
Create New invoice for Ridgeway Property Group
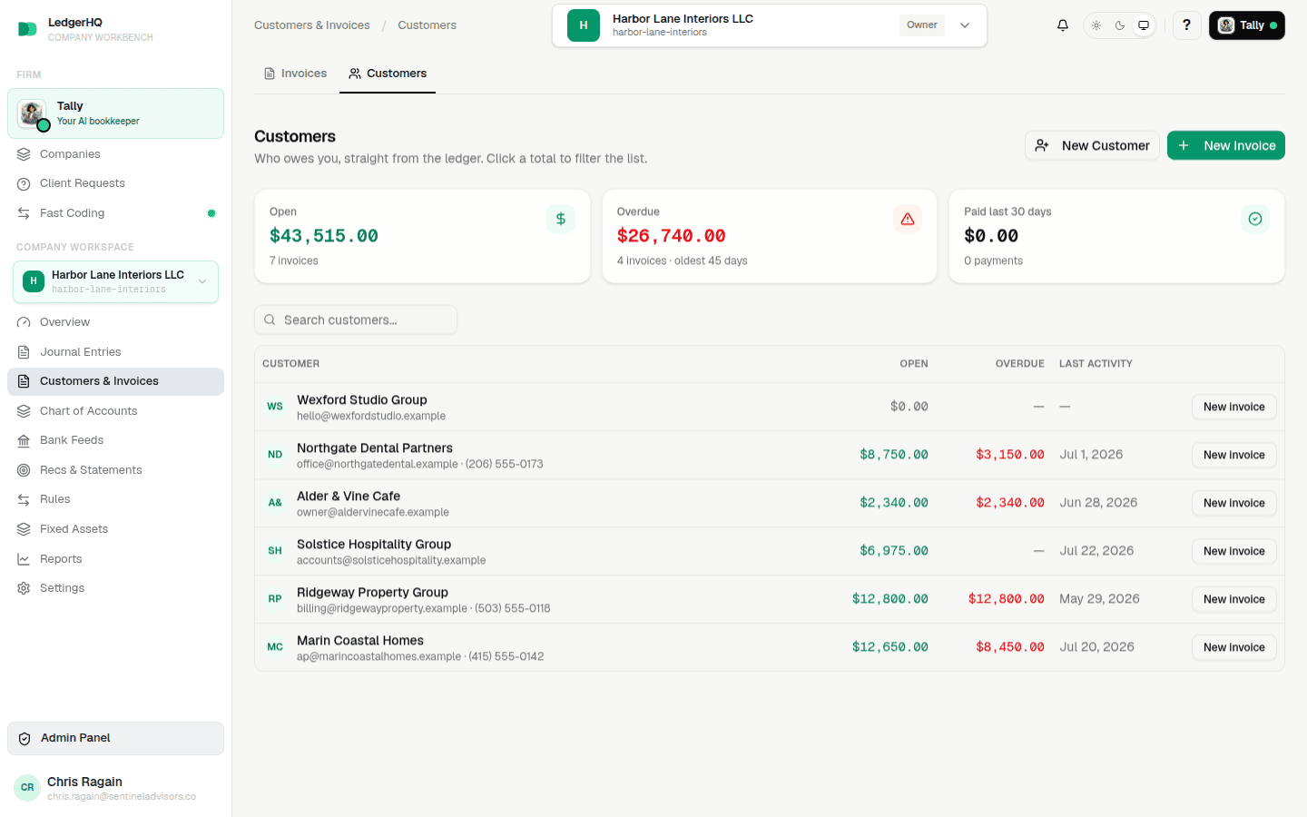pyautogui.click(x=1233, y=599)
